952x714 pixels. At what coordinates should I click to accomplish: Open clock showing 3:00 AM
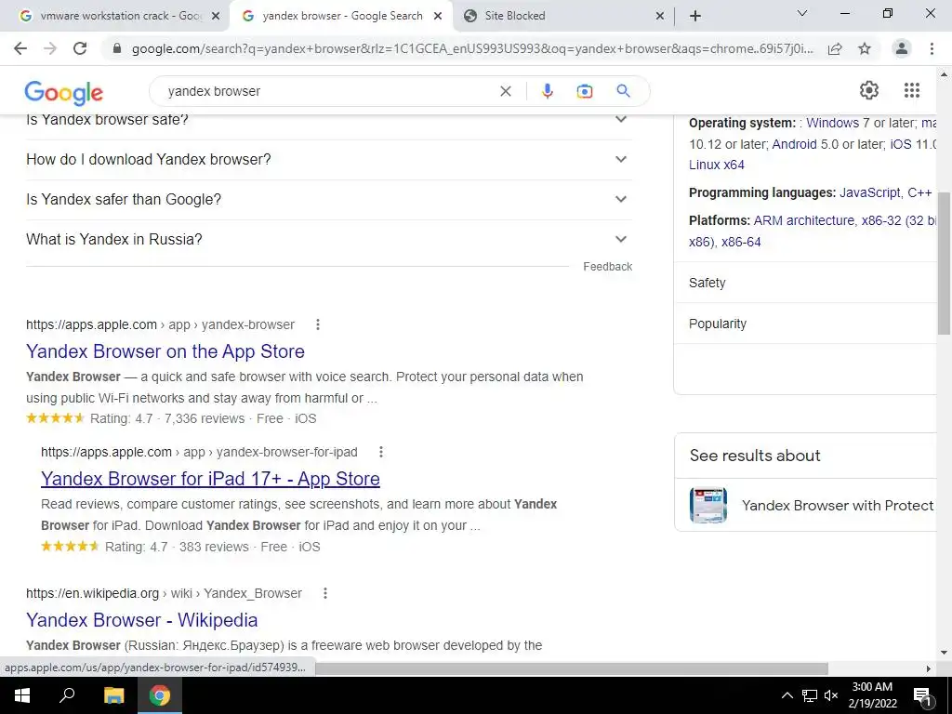pyautogui.click(x=872, y=695)
